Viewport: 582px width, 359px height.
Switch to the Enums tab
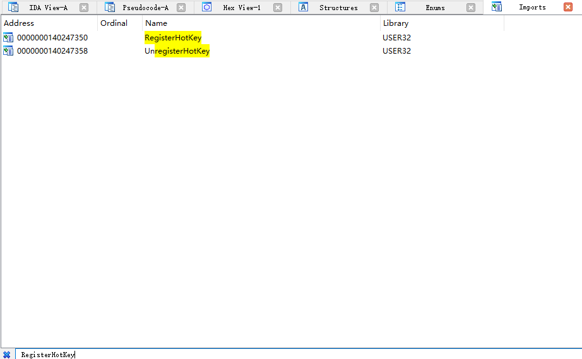pyautogui.click(x=435, y=8)
